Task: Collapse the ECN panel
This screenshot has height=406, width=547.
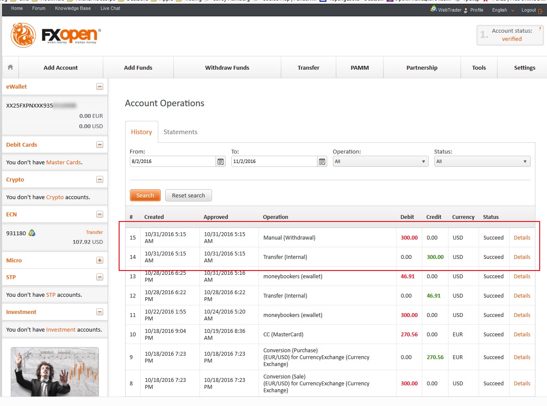Action: click(100, 214)
